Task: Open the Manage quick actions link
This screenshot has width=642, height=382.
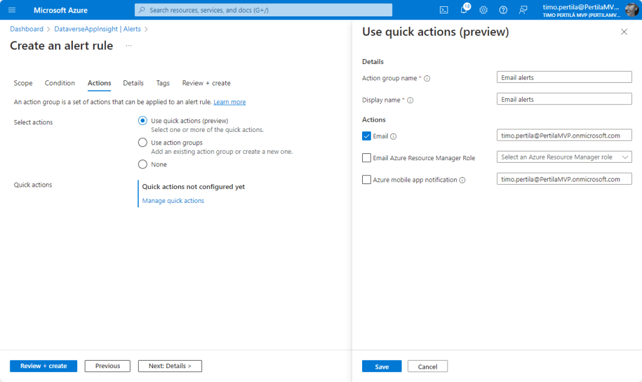Action: [173, 201]
